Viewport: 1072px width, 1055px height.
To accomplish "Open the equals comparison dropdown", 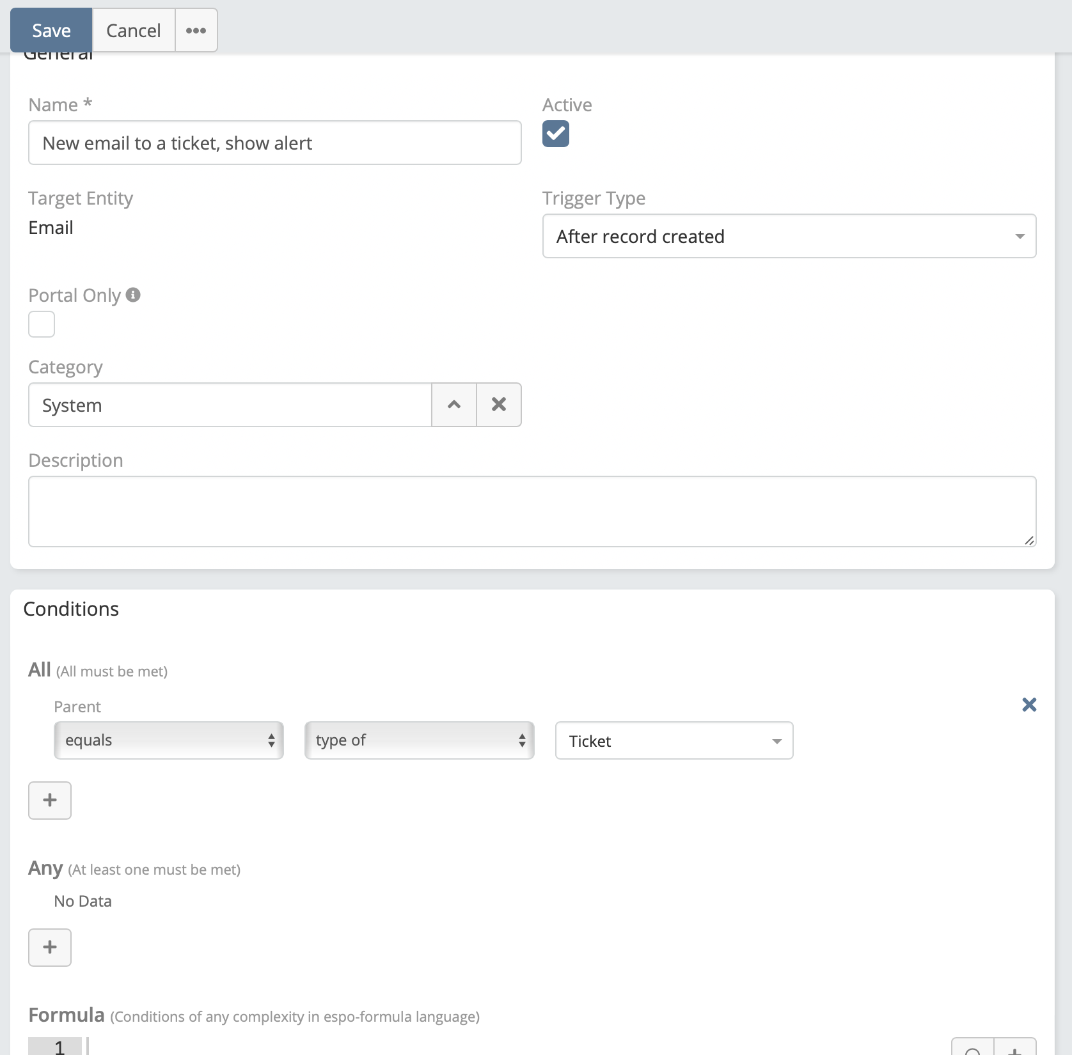I will 169,740.
